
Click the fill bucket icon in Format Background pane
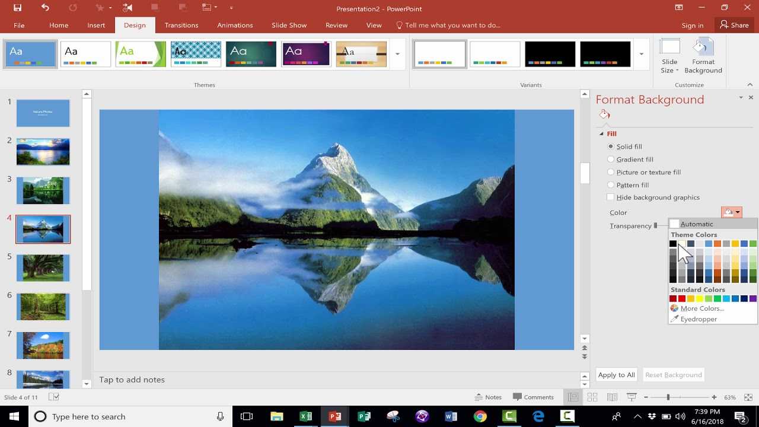click(604, 113)
